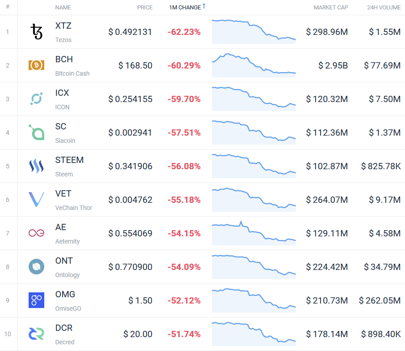Viewport: 405px width, 351px height.
Task: Sort by PRICE column header
Action: pyautogui.click(x=145, y=8)
